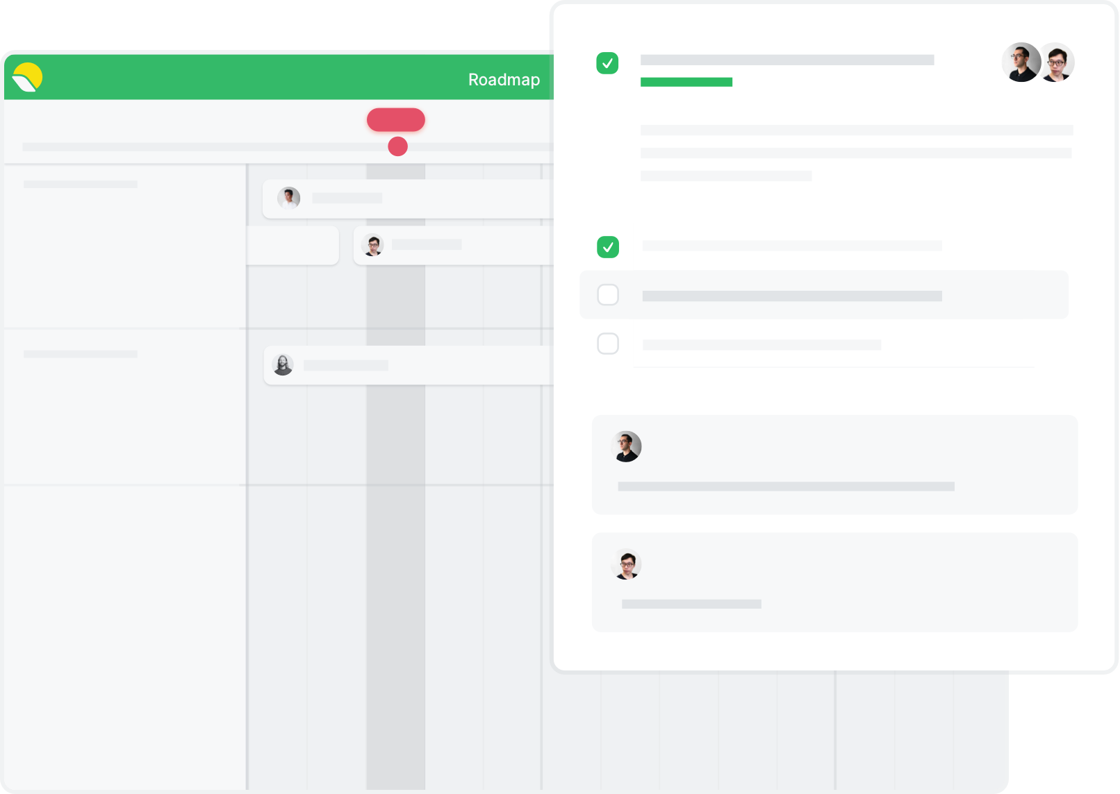Click second assignee avatar with glasses at panel top
This screenshot has height=794, width=1120.
point(1057,62)
